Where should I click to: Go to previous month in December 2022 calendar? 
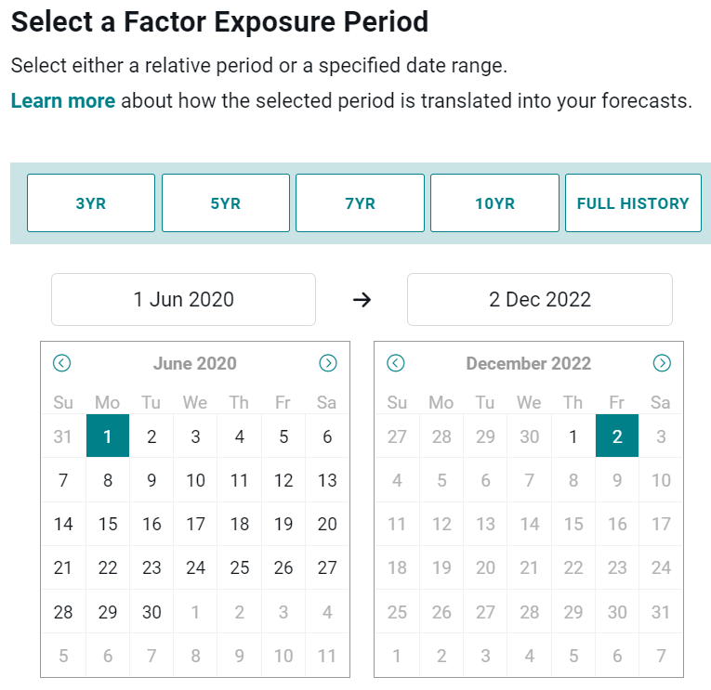click(396, 363)
